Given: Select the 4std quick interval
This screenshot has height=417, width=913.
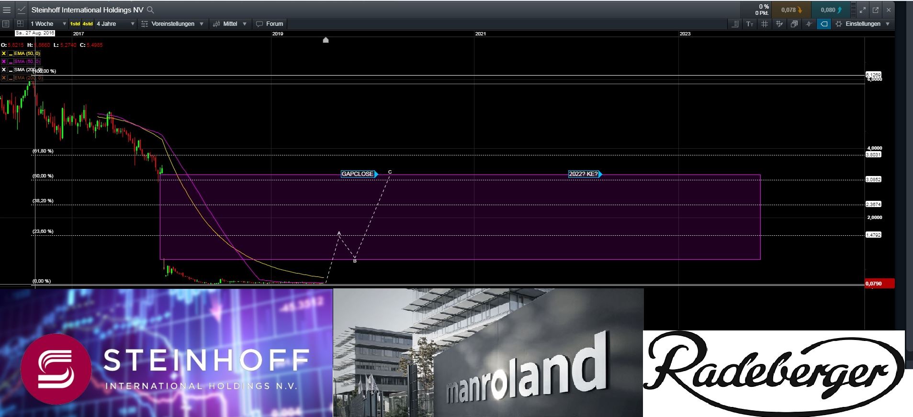Looking at the screenshot, I should click(x=88, y=24).
